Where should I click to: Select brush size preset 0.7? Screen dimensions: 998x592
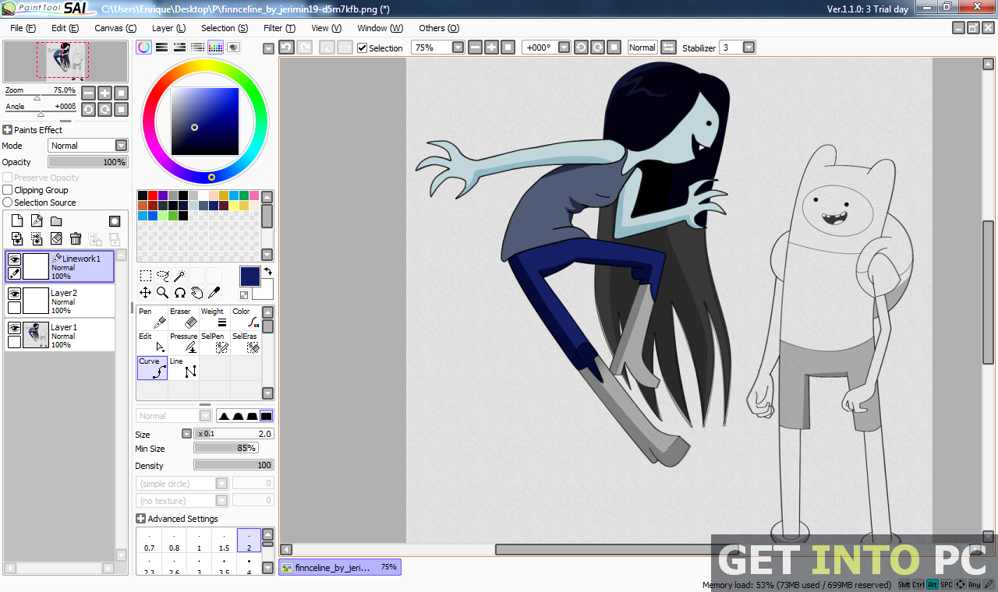pyautogui.click(x=149, y=541)
